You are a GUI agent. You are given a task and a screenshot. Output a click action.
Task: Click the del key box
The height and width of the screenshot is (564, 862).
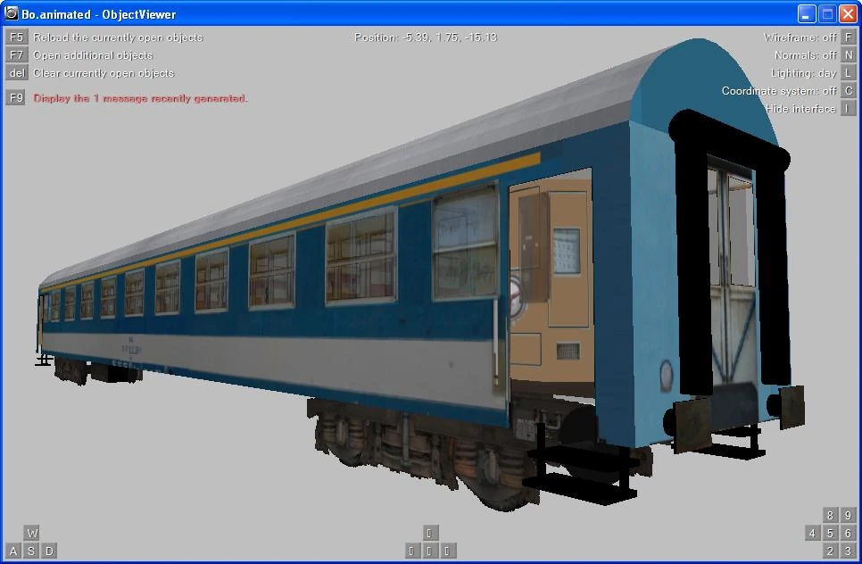point(16,72)
